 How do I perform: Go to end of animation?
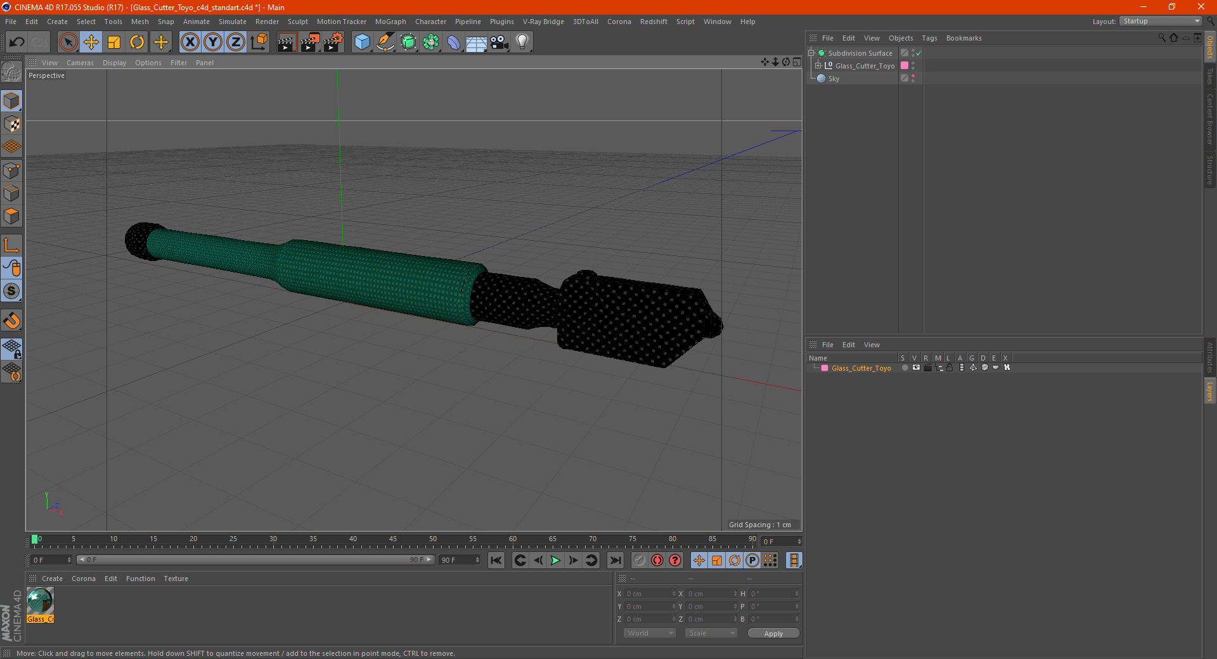[x=615, y=560]
